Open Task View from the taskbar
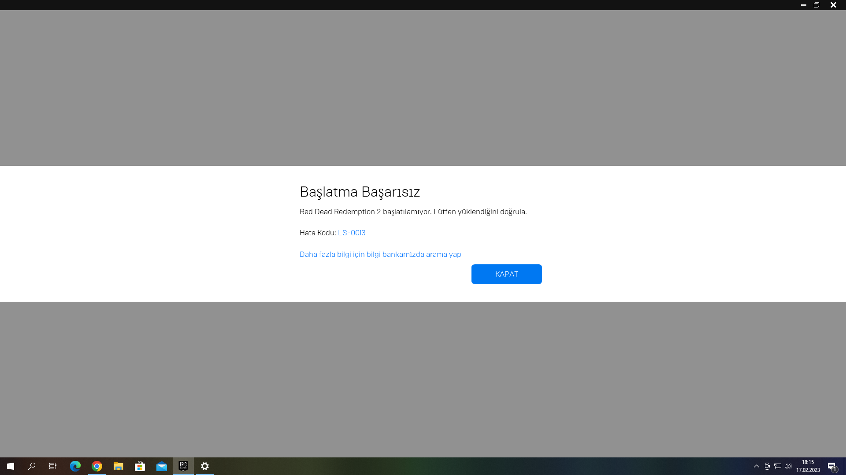 coord(53,466)
